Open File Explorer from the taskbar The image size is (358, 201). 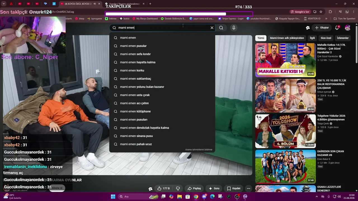point(180,197)
